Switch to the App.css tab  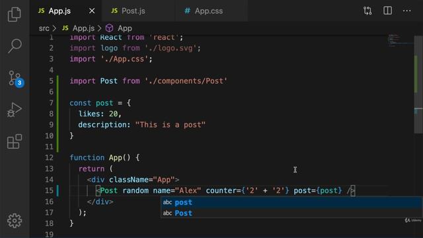(x=211, y=11)
